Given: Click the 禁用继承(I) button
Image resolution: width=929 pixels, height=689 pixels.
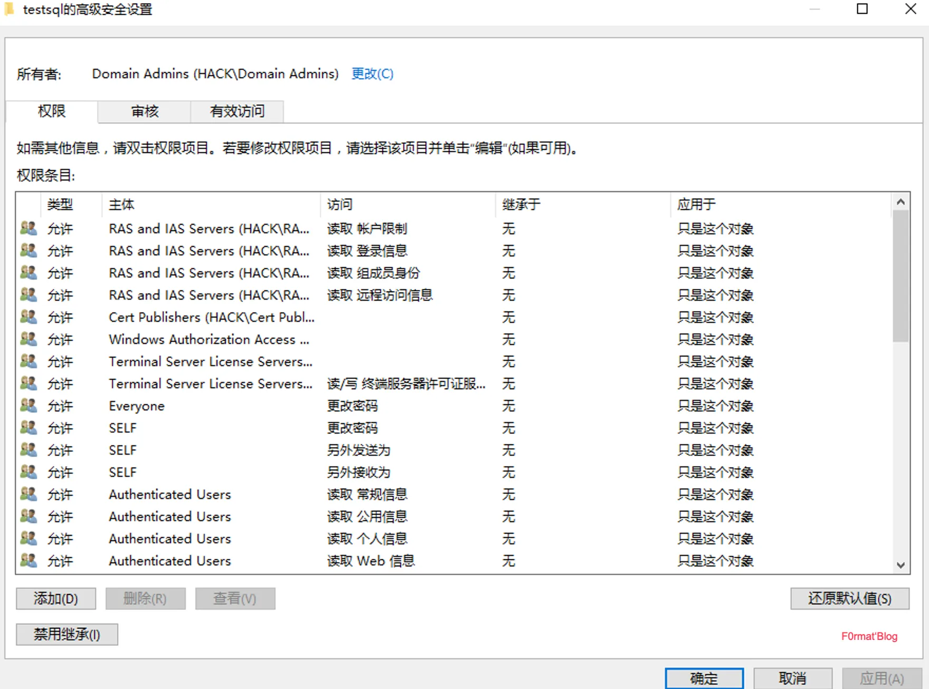Looking at the screenshot, I should point(67,634).
